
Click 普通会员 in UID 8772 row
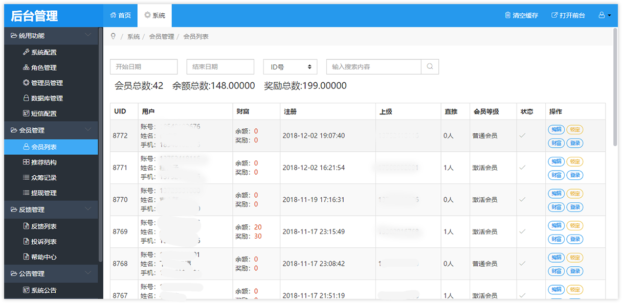click(x=484, y=136)
